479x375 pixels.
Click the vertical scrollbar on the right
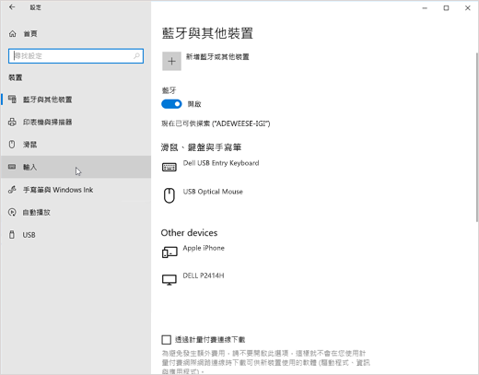(477, 137)
